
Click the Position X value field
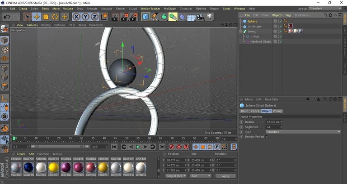(176, 160)
